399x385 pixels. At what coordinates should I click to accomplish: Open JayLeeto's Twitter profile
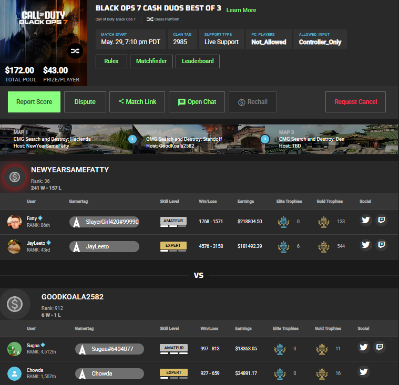click(x=366, y=245)
